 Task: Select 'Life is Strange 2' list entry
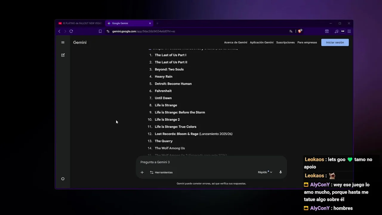point(167,119)
